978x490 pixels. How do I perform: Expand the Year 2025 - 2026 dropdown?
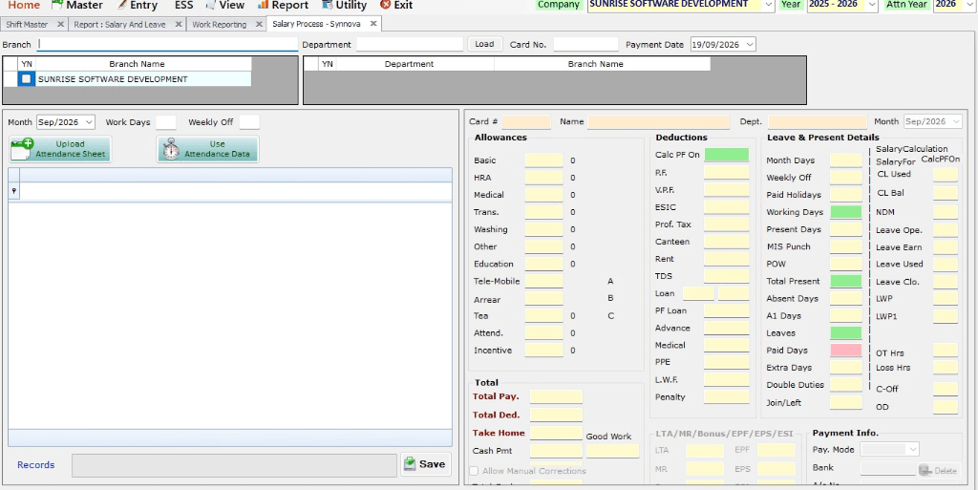click(x=872, y=5)
